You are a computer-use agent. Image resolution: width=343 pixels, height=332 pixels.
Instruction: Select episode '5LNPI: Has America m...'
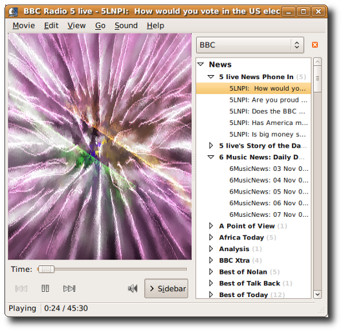click(x=253, y=123)
